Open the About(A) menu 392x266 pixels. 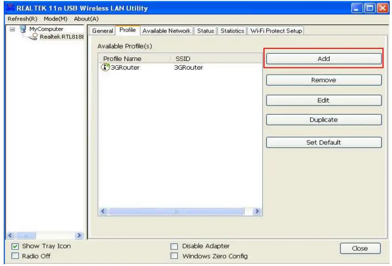point(86,19)
